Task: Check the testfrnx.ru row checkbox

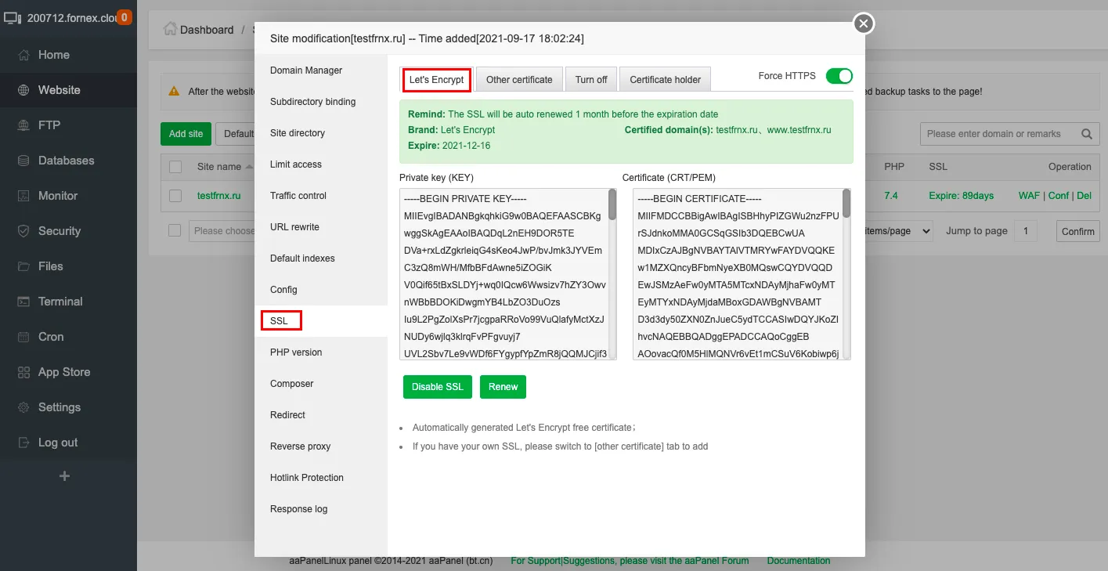Action: (175, 196)
